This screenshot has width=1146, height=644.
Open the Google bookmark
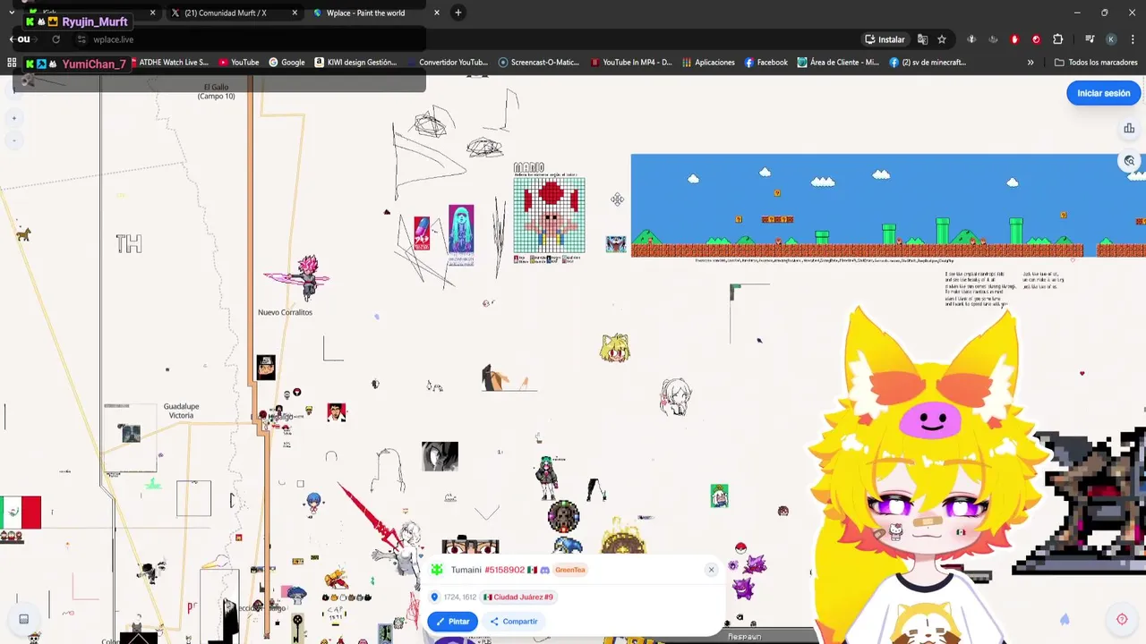(286, 63)
